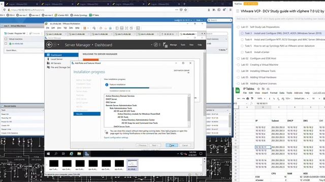The width and height of the screenshot is (325, 182).
Task: Select Local Server in Server Manager sidebar
Action: pos(56,59)
